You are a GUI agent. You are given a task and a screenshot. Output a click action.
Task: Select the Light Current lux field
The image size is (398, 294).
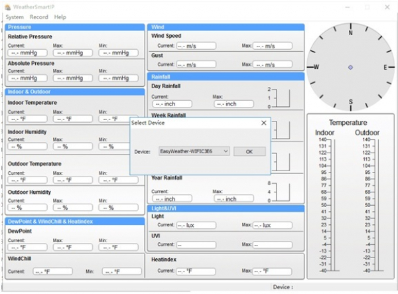click(196, 225)
